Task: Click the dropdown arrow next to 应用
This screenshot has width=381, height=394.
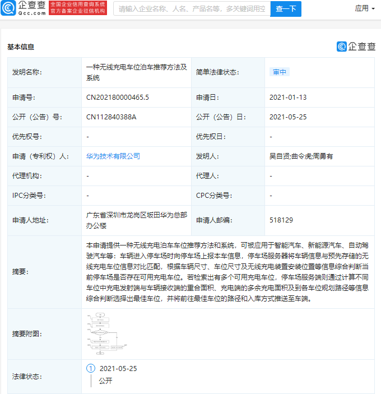Action: [x=373, y=9]
